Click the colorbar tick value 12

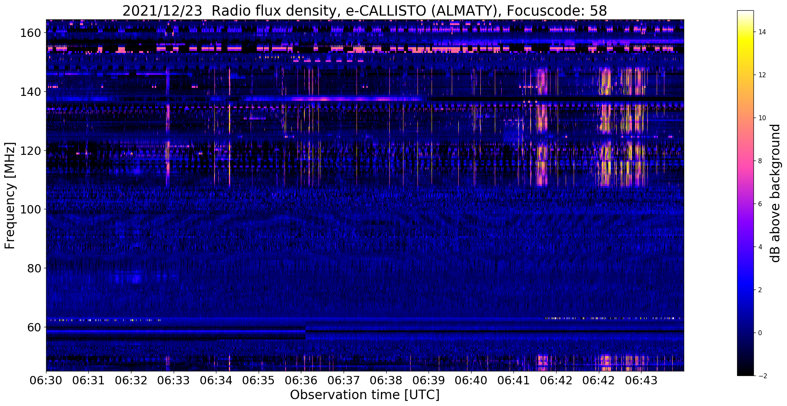tap(762, 75)
